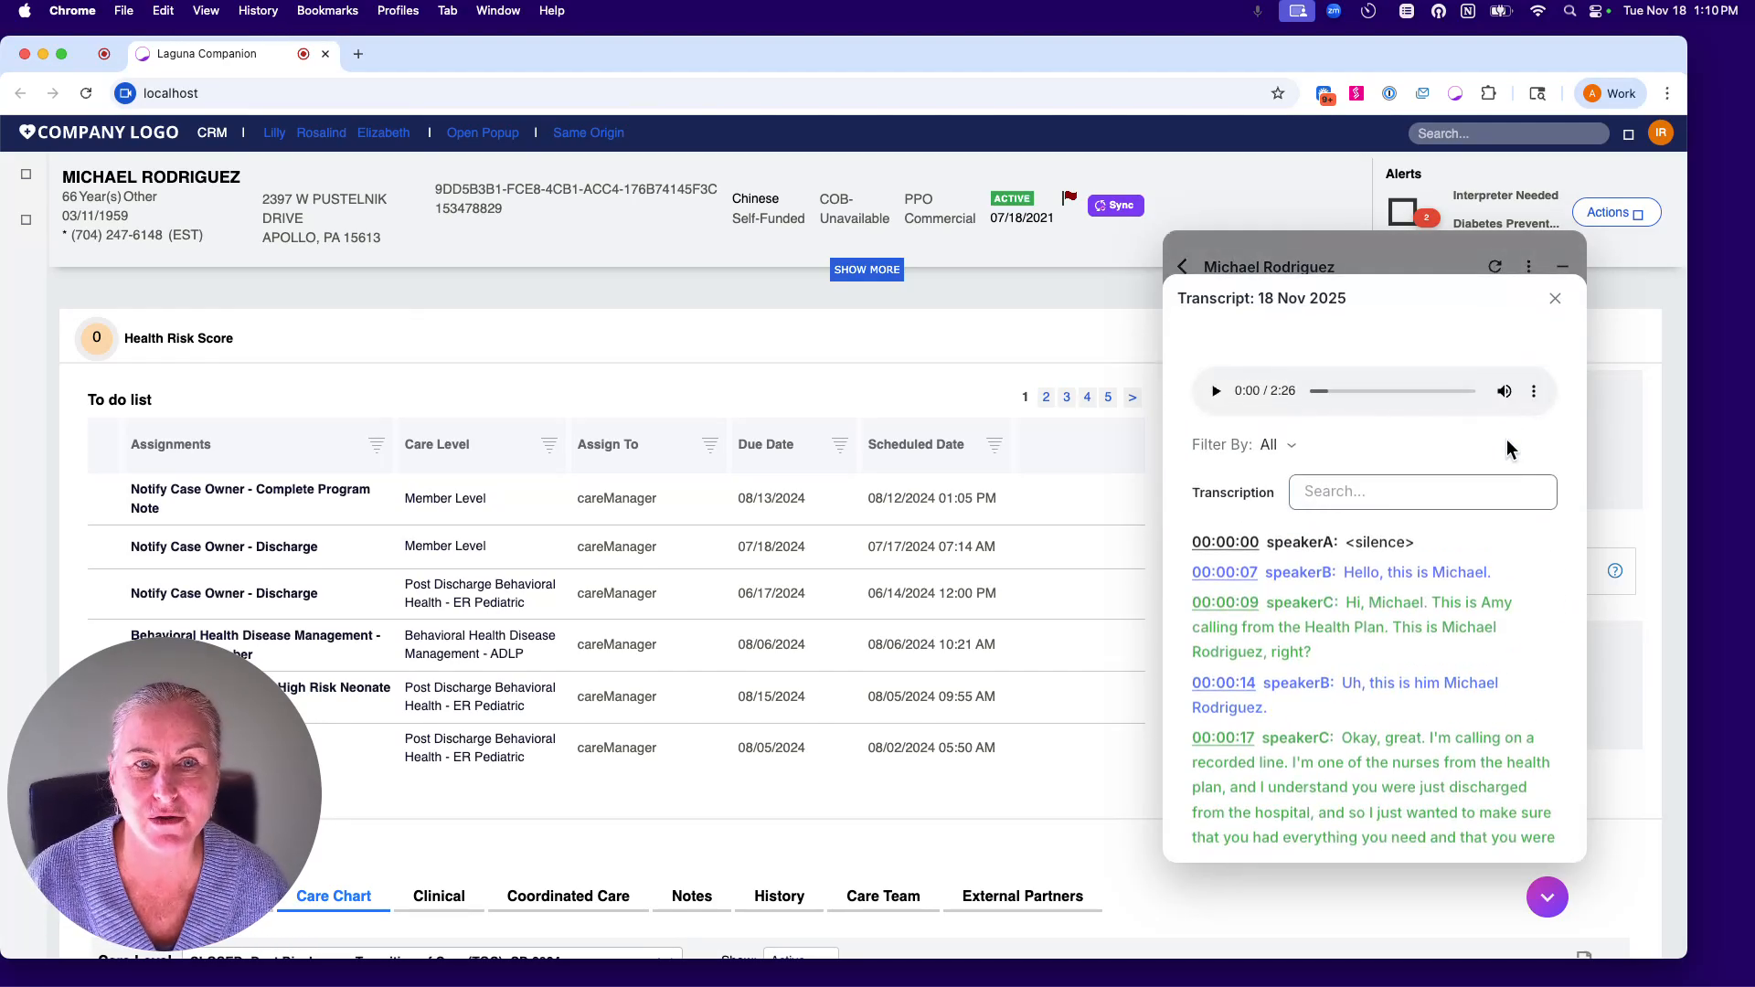Open the companion panel three-dot overflow menu
This screenshot has height=987, width=1755.
coord(1528,266)
